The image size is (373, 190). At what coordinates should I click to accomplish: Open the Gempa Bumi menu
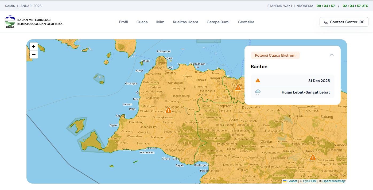pos(218,22)
